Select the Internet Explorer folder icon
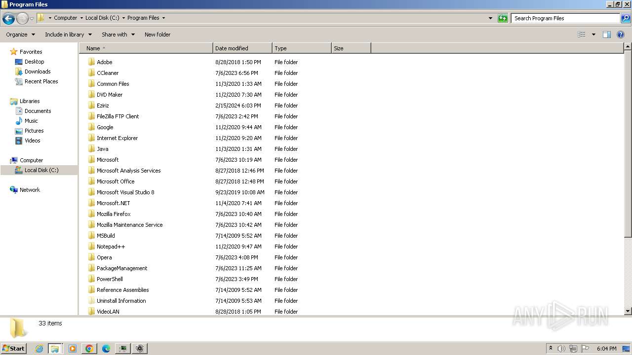Image resolution: width=632 pixels, height=355 pixels. point(91,138)
